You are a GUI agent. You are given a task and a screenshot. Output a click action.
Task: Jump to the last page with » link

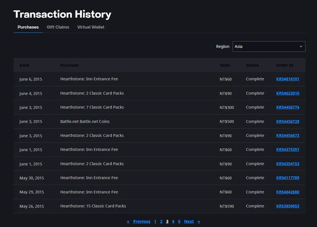tap(199, 221)
